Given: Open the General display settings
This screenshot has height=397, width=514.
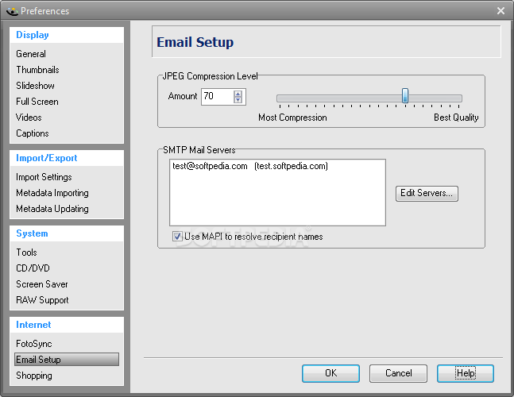Looking at the screenshot, I should click(x=31, y=54).
